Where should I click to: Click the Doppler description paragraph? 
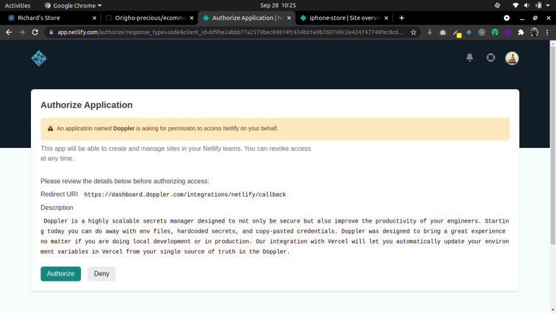(275, 236)
